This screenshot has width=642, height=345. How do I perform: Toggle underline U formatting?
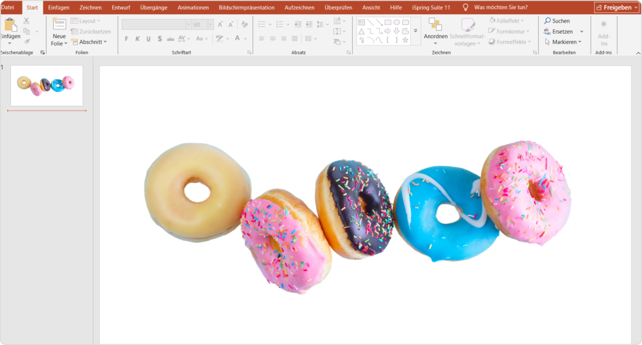click(148, 39)
